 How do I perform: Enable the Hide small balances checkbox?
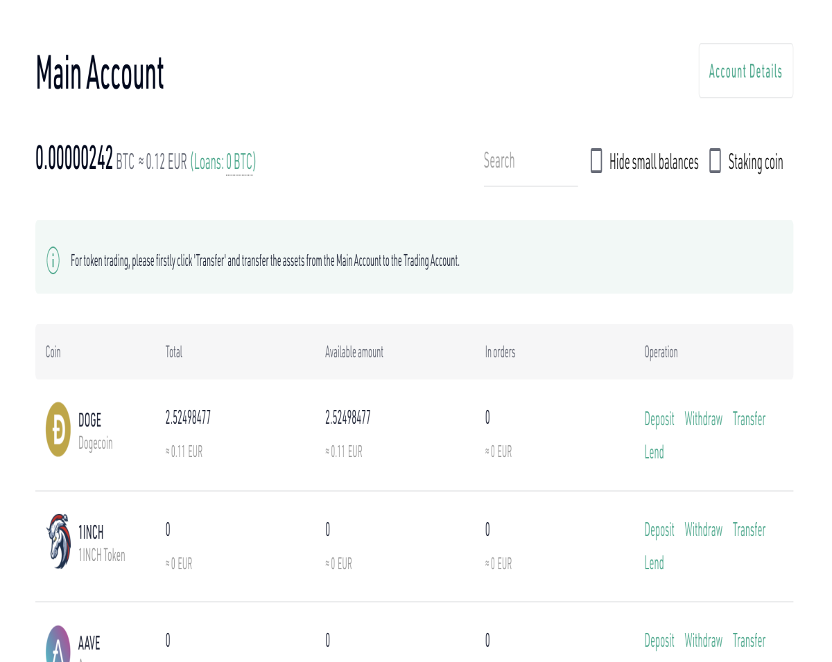point(596,161)
